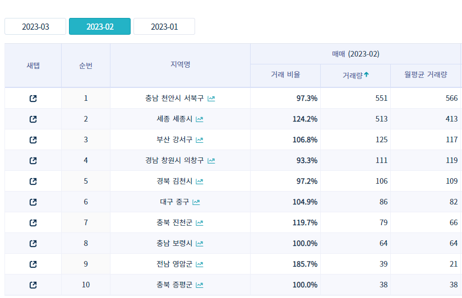Click the 새탭 column header

[33, 66]
